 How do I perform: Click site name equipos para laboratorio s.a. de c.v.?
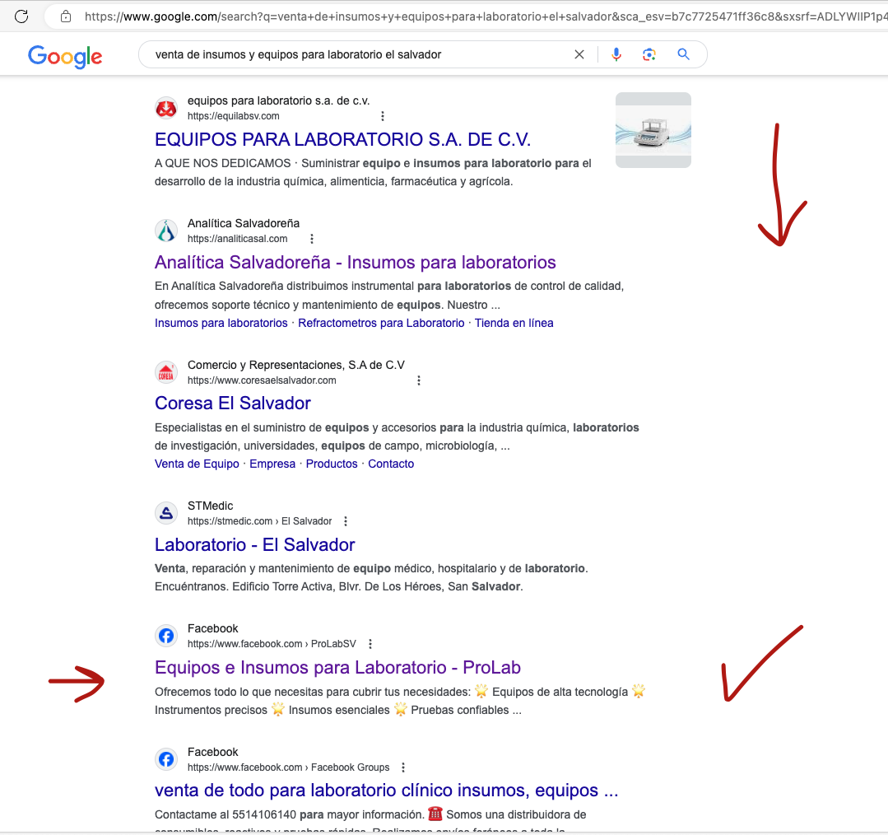279,100
